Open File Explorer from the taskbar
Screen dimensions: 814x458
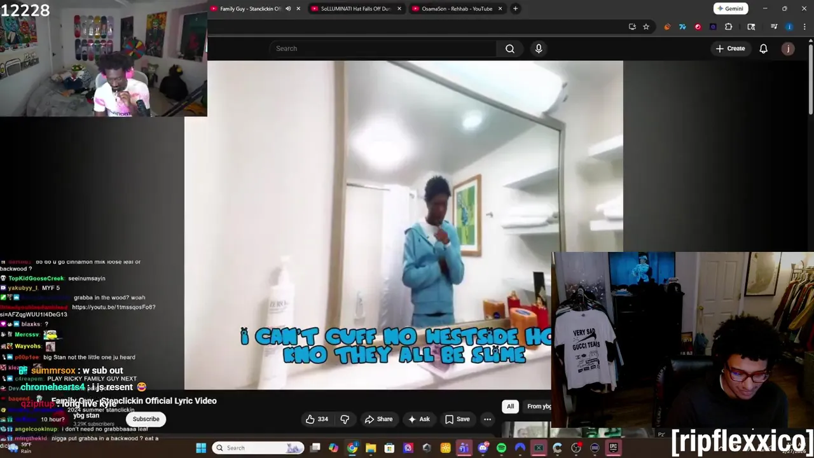(371, 448)
